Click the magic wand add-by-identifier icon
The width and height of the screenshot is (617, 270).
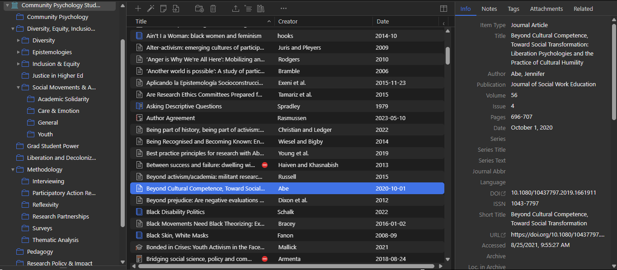click(151, 9)
